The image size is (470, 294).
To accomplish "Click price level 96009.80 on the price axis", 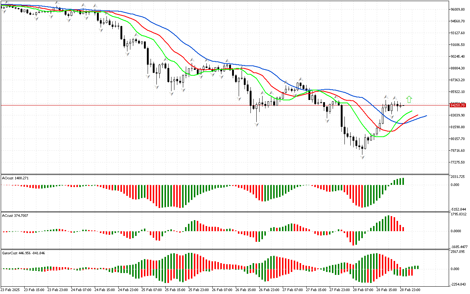I will tap(458, 10).
